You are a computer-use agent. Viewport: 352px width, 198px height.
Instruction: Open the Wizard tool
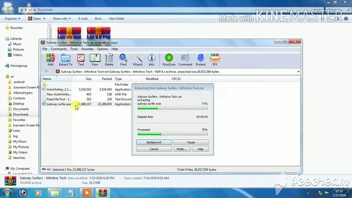point(137,60)
